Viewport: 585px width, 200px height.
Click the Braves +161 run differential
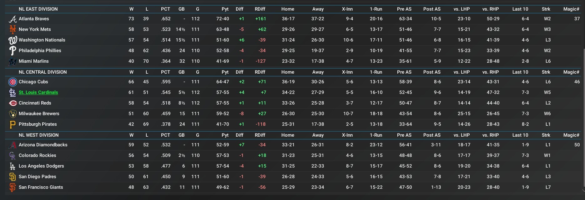click(x=260, y=19)
